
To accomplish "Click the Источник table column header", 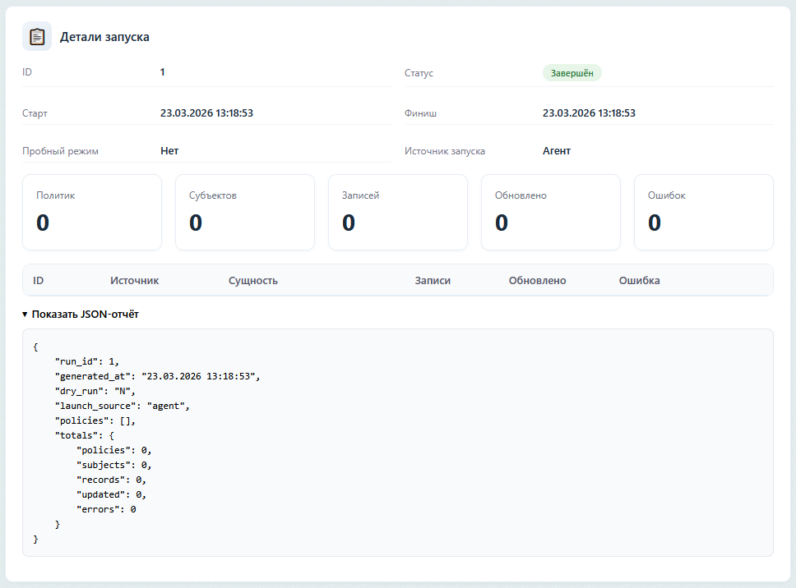I will pyautogui.click(x=135, y=281).
